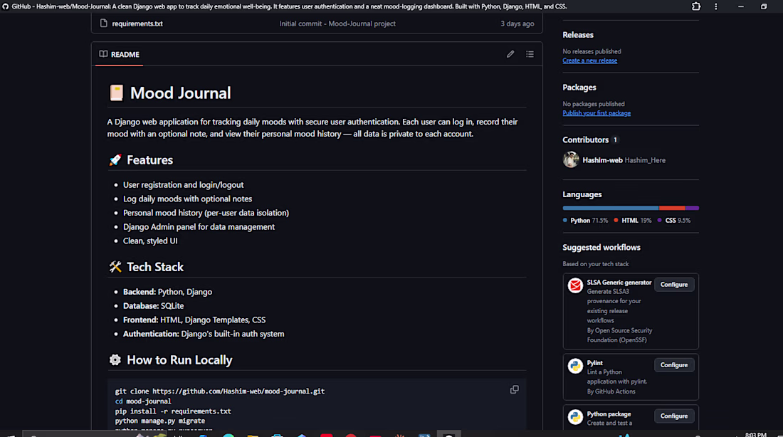The width and height of the screenshot is (783, 437).
Task: Click 'Personal mood history' bullet item
Action: 206,213
